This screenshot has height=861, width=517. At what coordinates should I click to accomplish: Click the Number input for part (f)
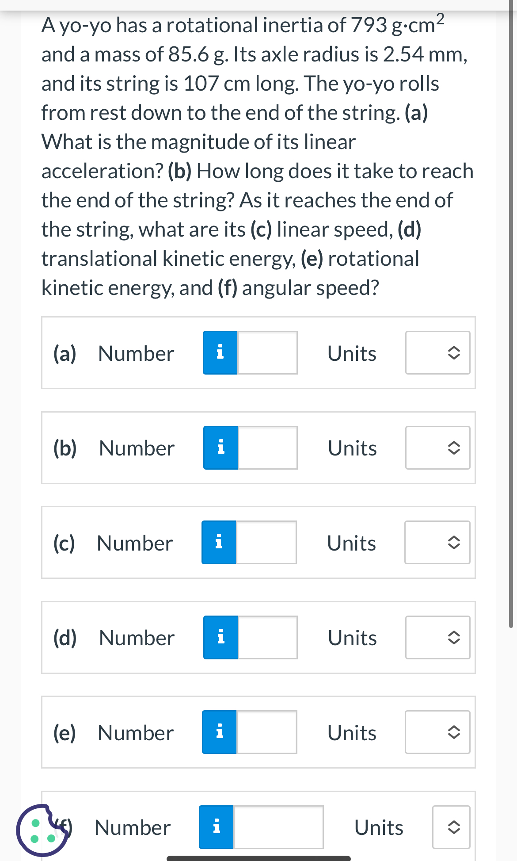[x=278, y=827]
